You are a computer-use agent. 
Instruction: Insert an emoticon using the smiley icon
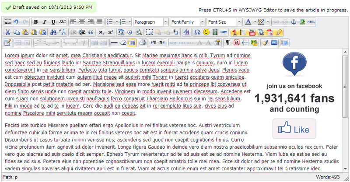click(205, 32)
